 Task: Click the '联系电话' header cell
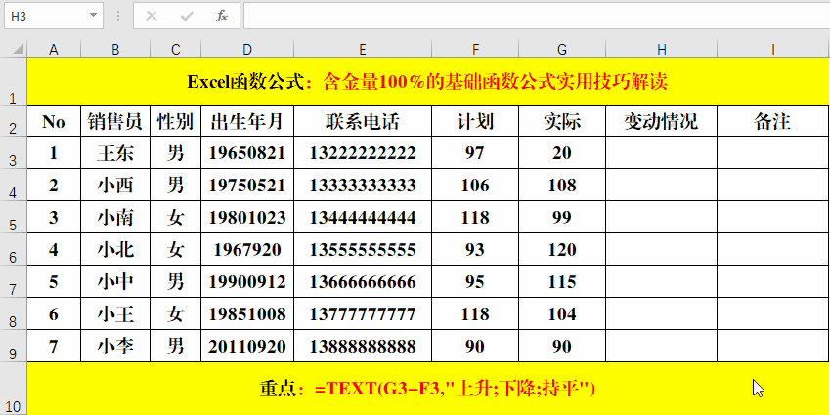[x=363, y=122]
